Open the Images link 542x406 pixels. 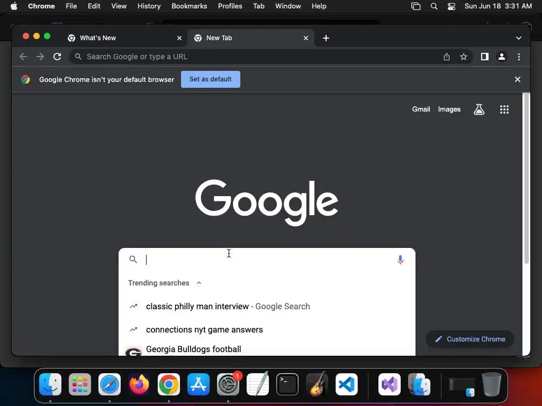click(x=449, y=109)
